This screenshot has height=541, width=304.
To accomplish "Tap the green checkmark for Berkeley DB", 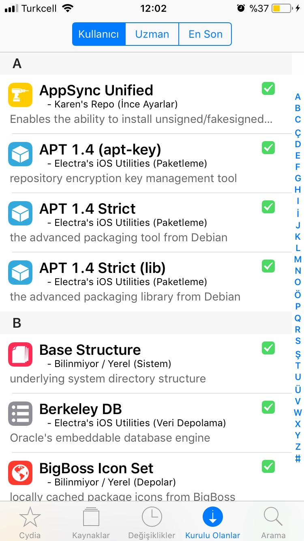I will [268, 406].
